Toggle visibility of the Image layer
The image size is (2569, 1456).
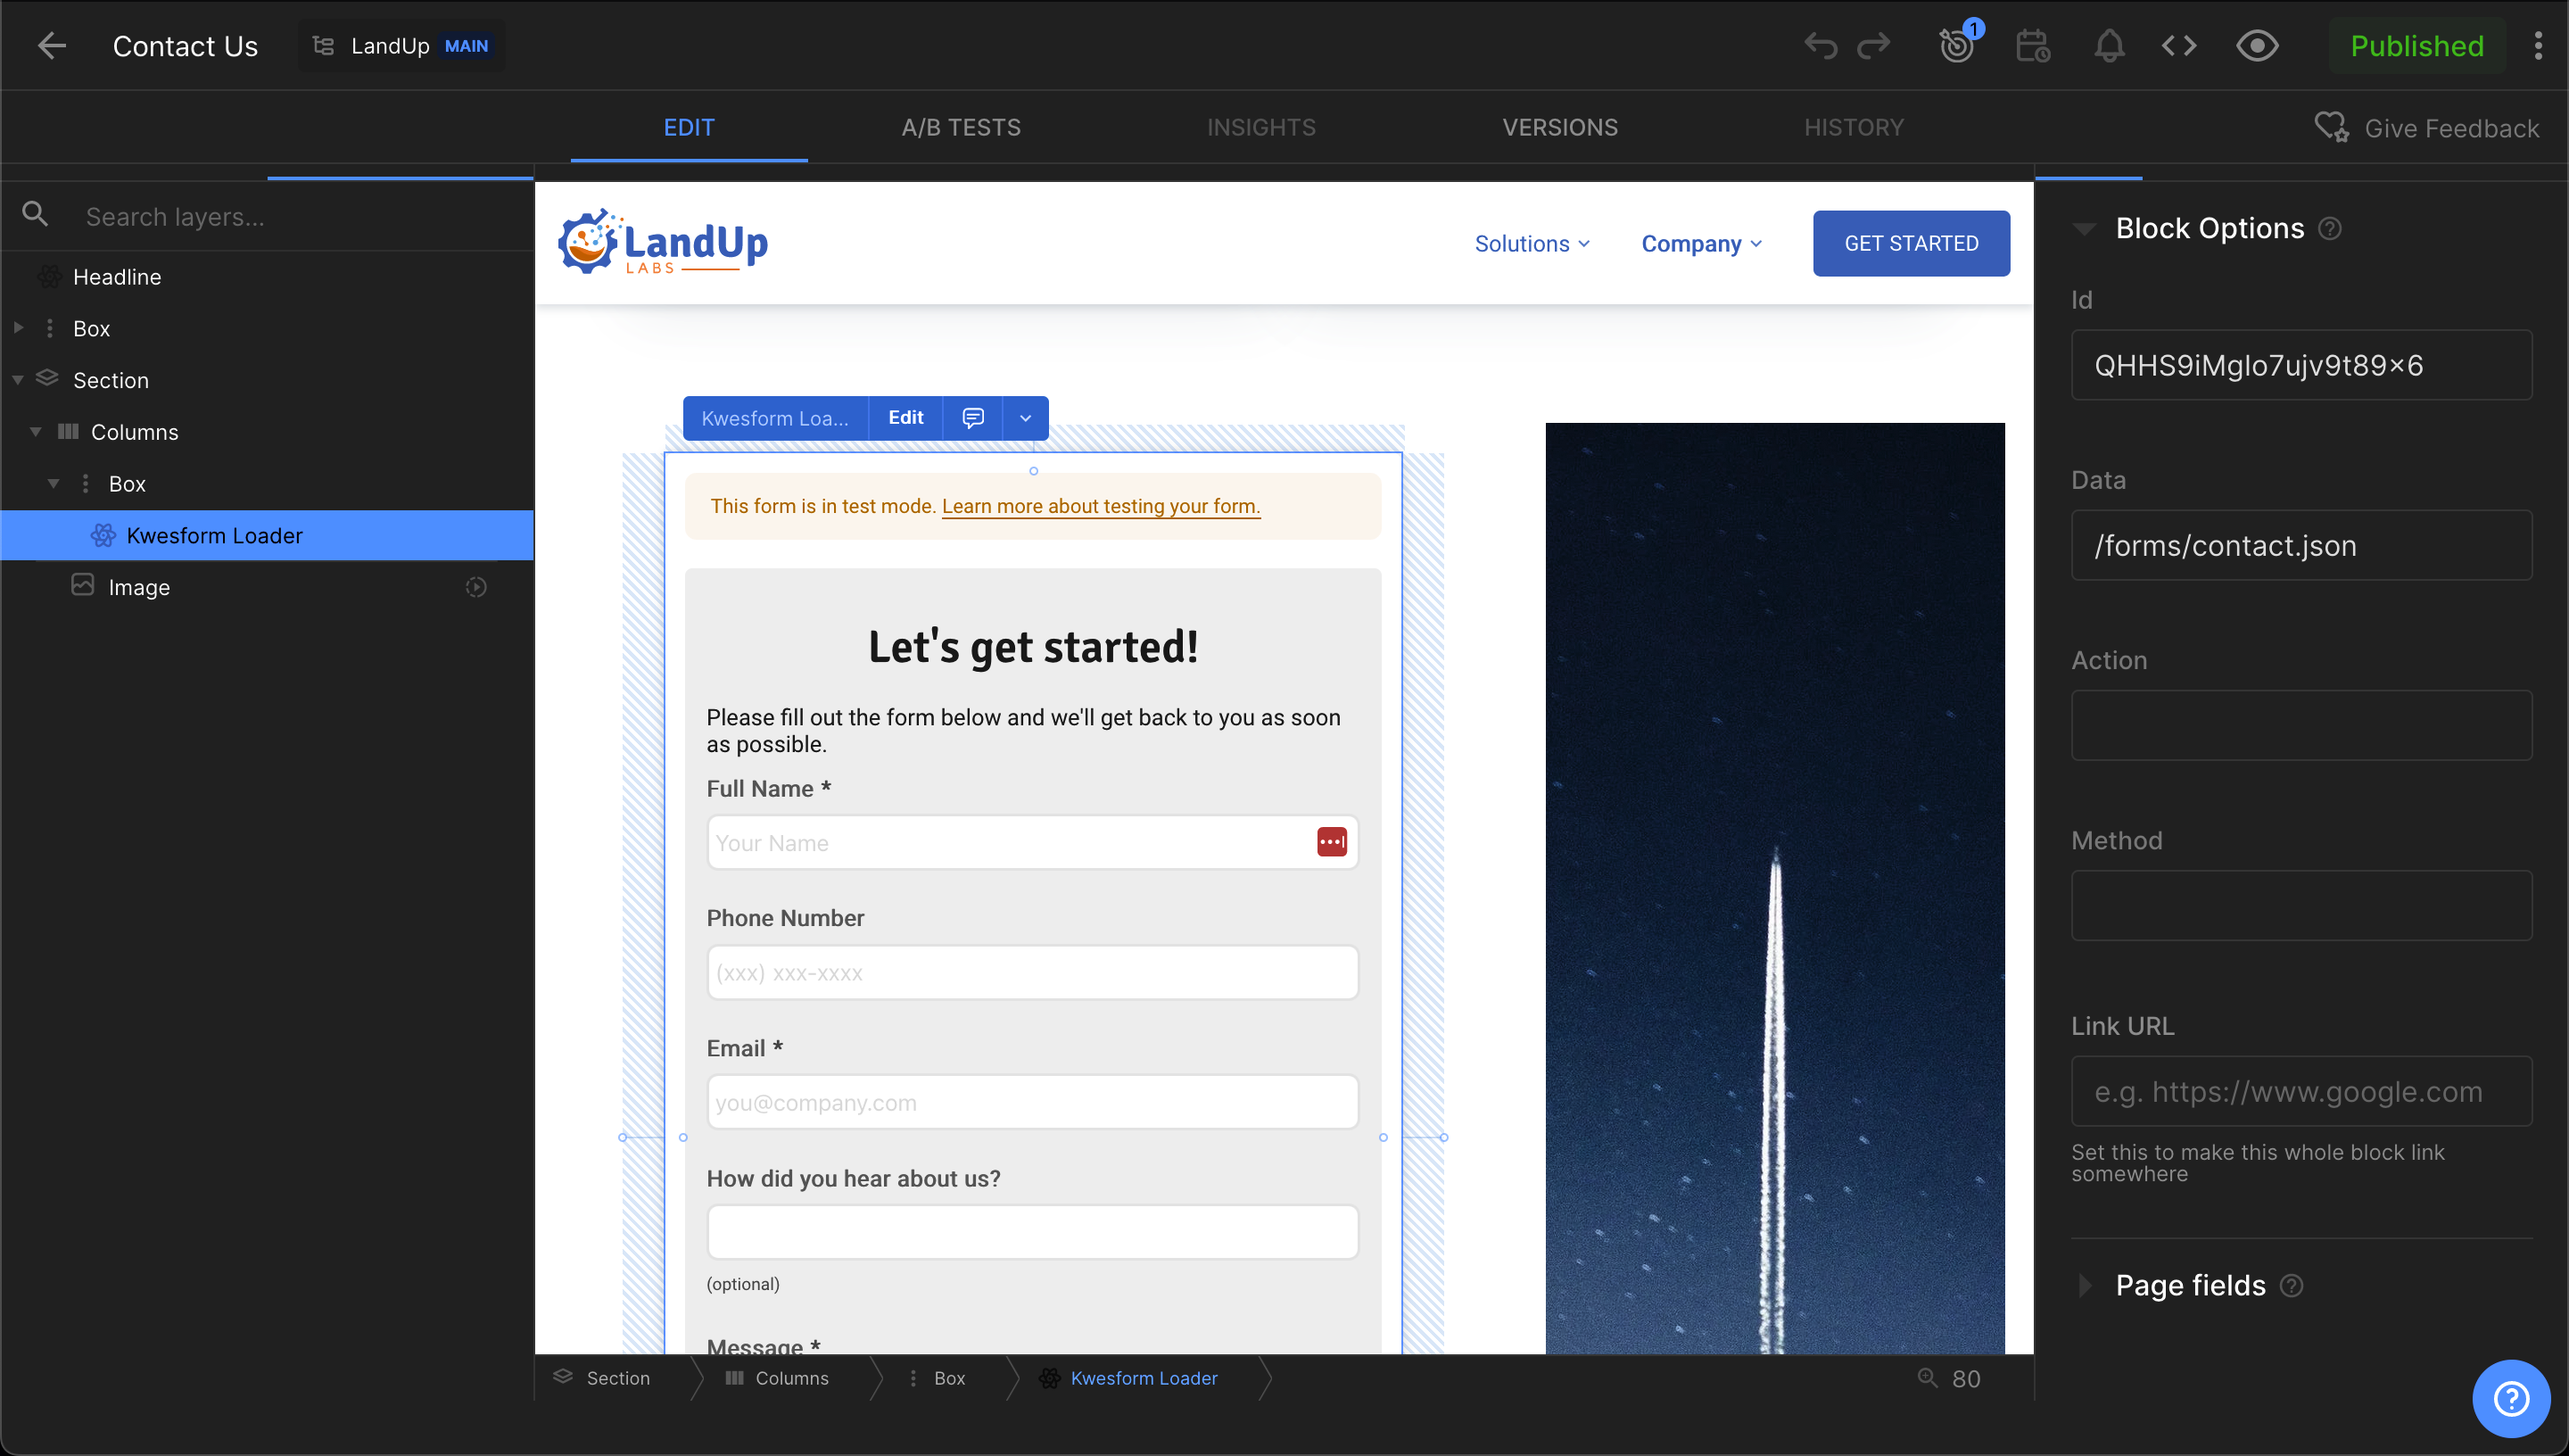pos(478,586)
